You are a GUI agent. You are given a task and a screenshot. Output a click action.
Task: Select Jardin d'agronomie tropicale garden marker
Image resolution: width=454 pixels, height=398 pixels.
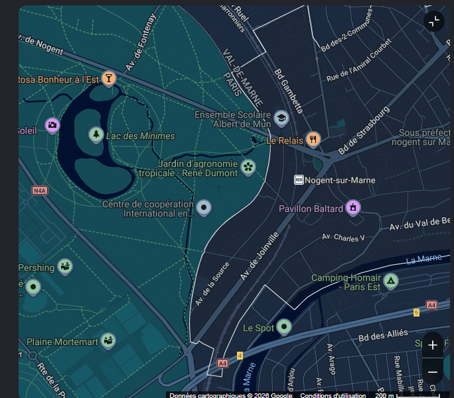(248, 168)
